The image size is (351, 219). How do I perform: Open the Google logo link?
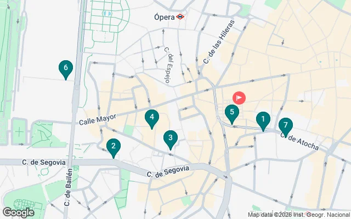click(18, 212)
